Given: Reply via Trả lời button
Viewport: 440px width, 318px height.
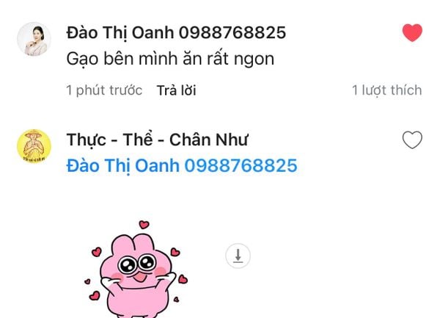Looking at the screenshot, I should pos(176,90).
